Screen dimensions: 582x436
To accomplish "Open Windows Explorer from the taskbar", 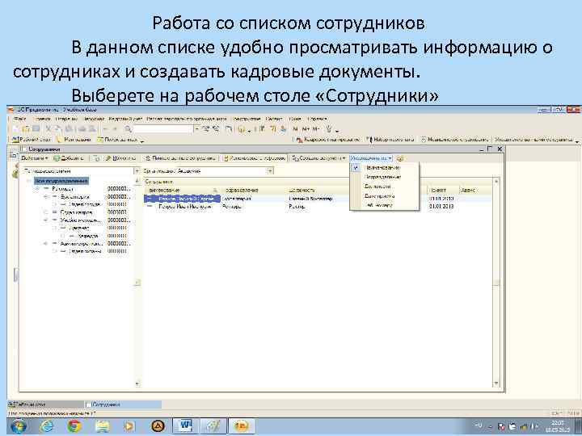I will (102, 426).
